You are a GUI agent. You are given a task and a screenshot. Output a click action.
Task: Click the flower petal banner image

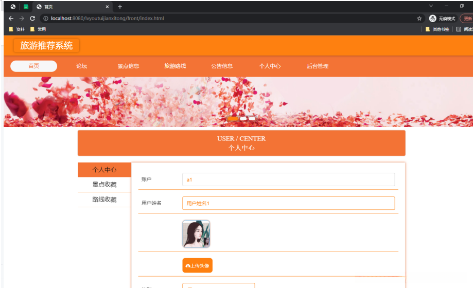pyautogui.click(x=238, y=102)
